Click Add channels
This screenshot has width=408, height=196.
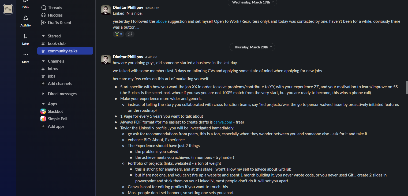(59, 83)
